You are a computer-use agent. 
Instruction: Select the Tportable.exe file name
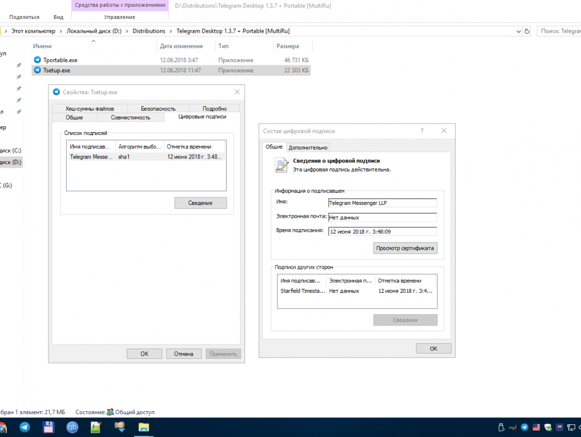[60, 60]
